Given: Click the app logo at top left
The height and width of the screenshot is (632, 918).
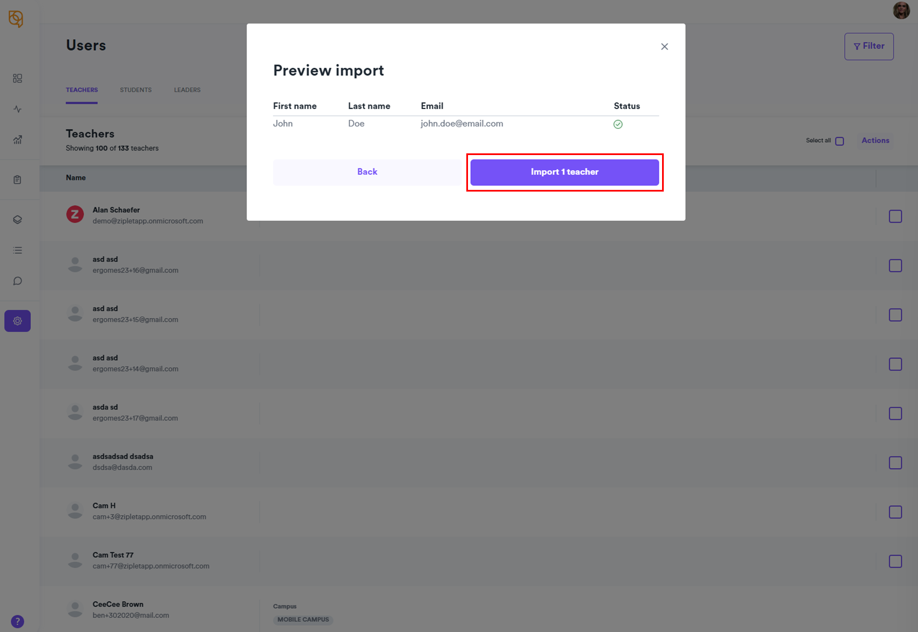Looking at the screenshot, I should click(16, 19).
